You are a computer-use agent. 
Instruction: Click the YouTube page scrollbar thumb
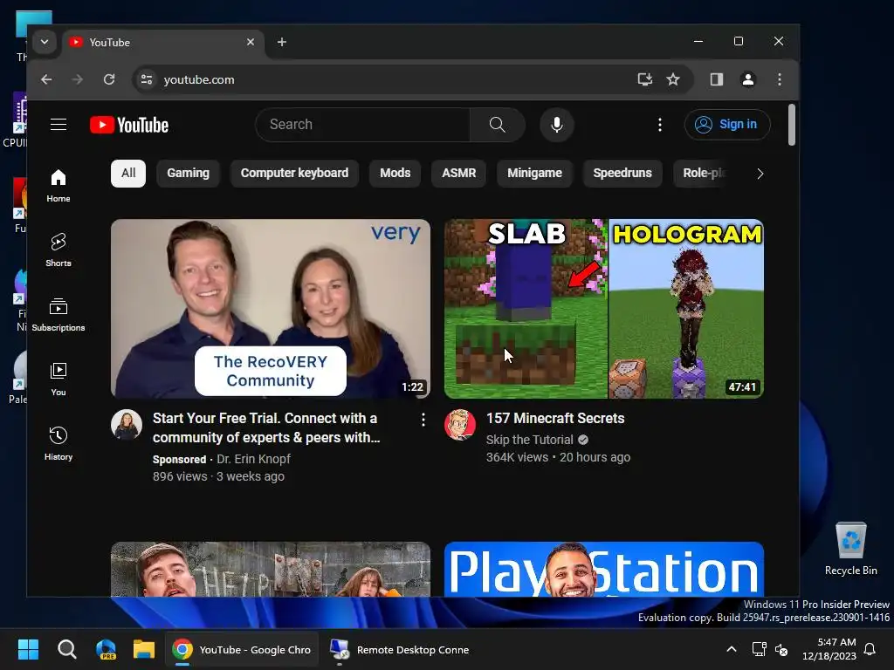[x=791, y=124]
